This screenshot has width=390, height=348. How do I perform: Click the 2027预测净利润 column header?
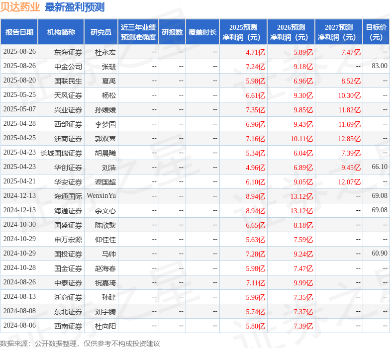click(338, 32)
